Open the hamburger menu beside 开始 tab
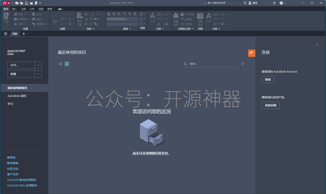Viewport: 326px width, 194px height. tap(6, 34)
